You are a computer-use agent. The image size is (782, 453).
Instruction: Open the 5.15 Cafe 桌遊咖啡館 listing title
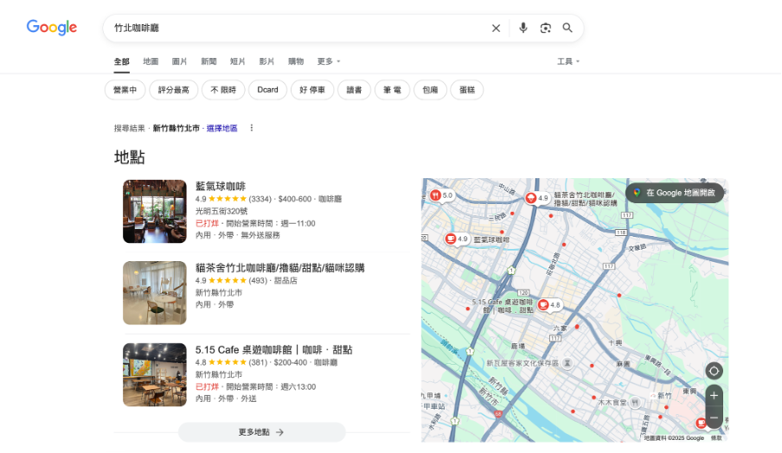tap(274, 350)
